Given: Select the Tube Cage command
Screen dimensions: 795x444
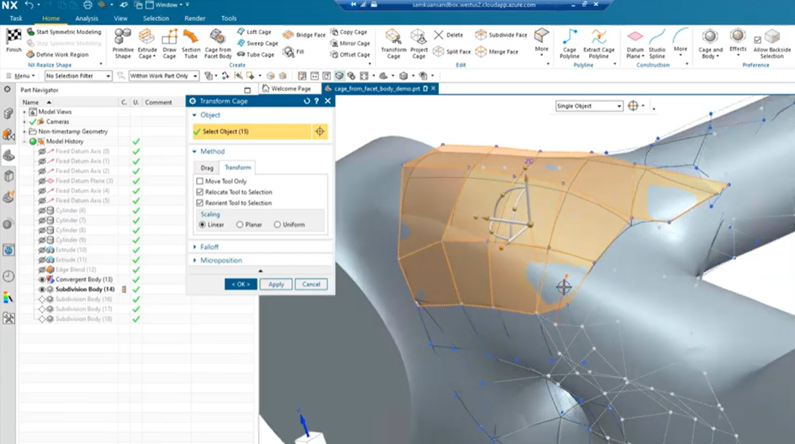Looking at the screenshot, I should 256,54.
